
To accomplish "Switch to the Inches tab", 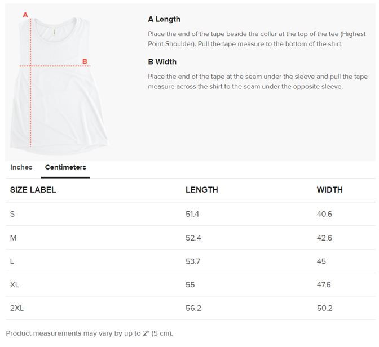I will (x=21, y=167).
